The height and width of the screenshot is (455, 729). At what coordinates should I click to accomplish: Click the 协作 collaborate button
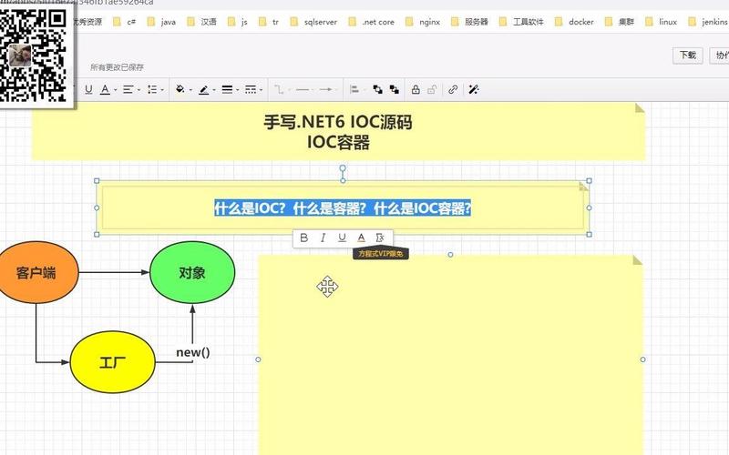click(719, 56)
